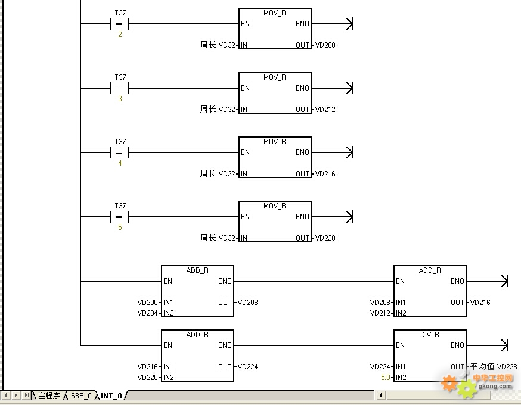
Task: Select the ADD_R box outputting VD224
Action: 198,356
